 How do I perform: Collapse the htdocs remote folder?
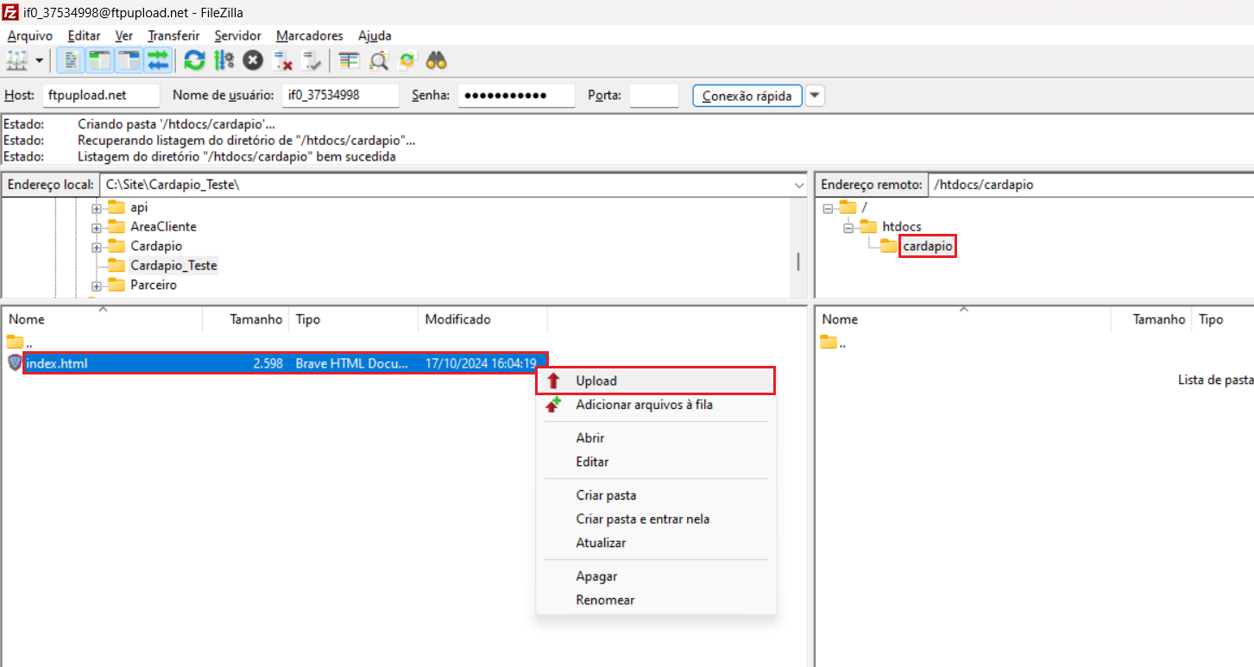848,227
